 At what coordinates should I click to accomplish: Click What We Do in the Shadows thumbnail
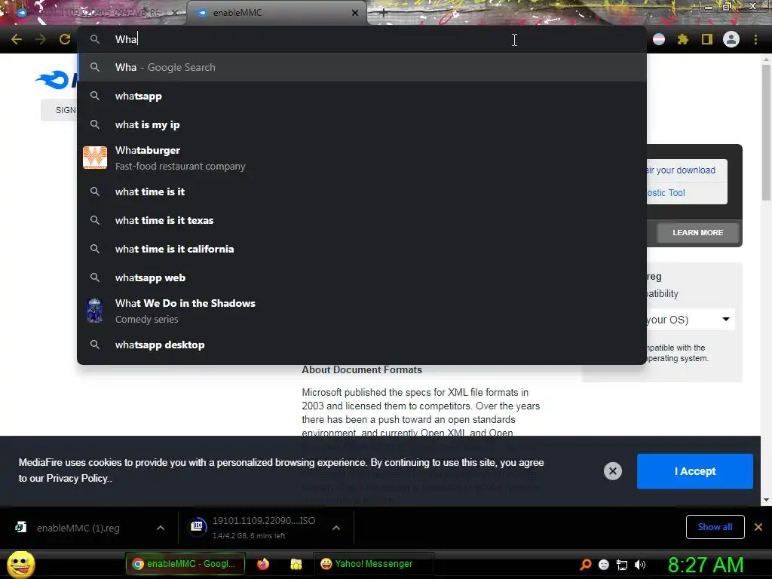94,311
